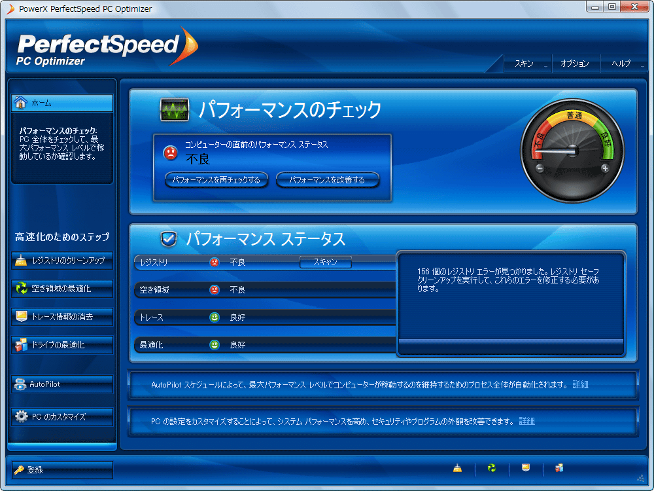Click the AutoPilot icon in the sidebar
This screenshot has height=491, width=654.
(x=20, y=384)
